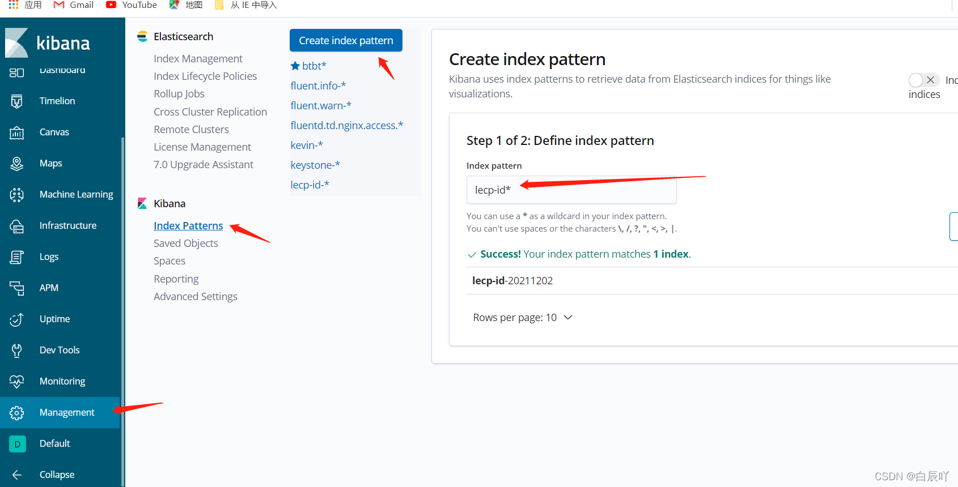
Task: Open the APM icon
Action: (17, 288)
